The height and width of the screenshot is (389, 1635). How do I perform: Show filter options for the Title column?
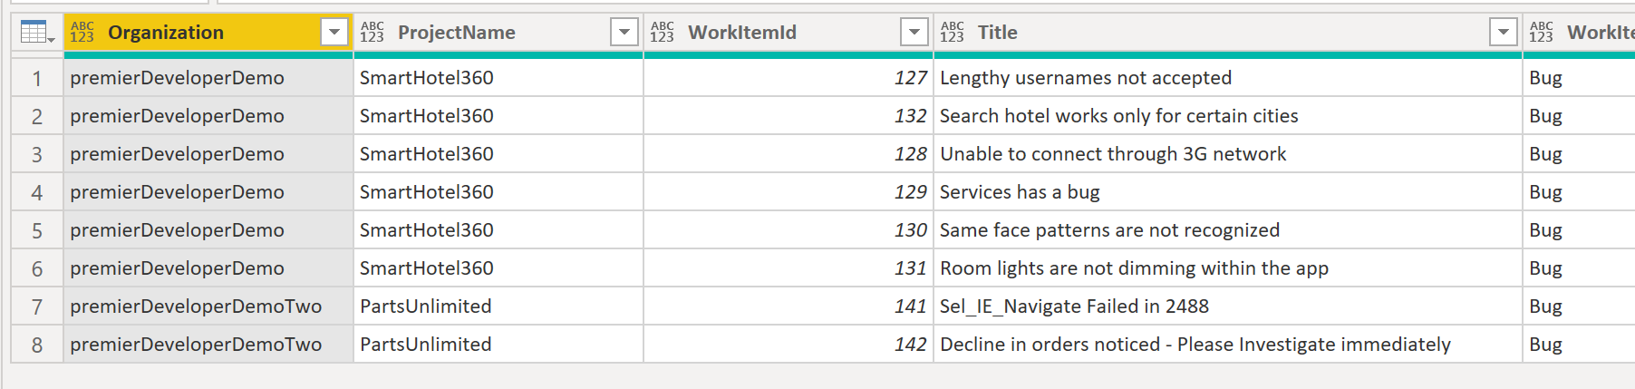click(x=1504, y=33)
